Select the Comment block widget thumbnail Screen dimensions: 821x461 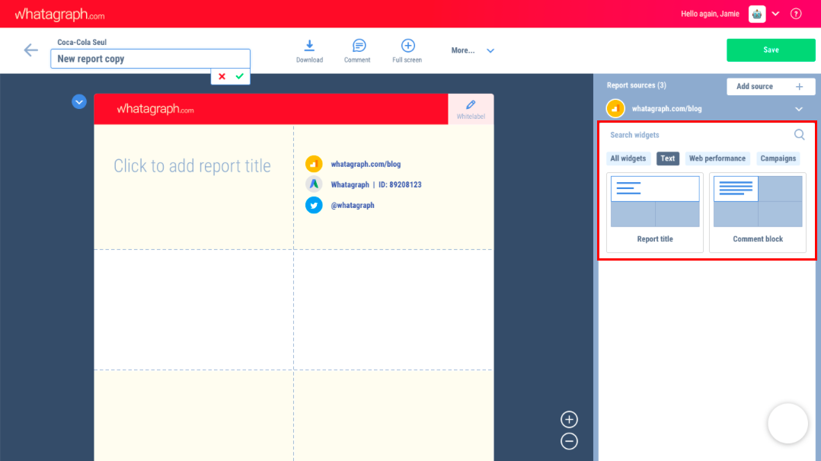758,212
